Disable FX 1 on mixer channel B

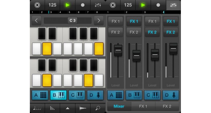coord(134,21)
